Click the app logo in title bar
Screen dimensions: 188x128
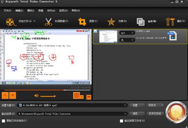pyautogui.click(x=2, y=2)
